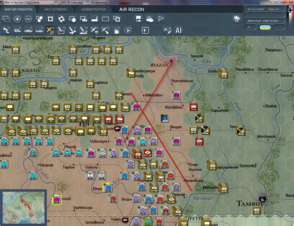This screenshot has height=226, width=294.
Task: Click the pennant flag outline icon
Action: pyautogui.click(x=161, y=19)
